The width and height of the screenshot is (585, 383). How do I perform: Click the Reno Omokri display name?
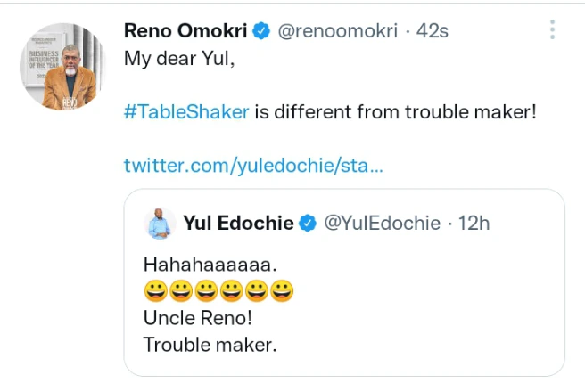[x=185, y=31]
